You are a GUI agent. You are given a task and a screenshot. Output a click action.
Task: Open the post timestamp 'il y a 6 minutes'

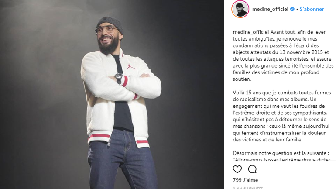(x=248, y=188)
